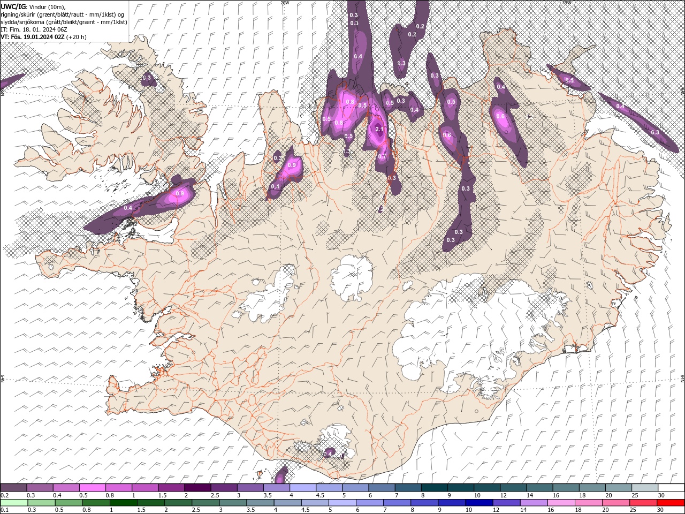Click the pale gray 25 swatch in the snow legend
Screen dimensions: 685x514
pos(644,488)
